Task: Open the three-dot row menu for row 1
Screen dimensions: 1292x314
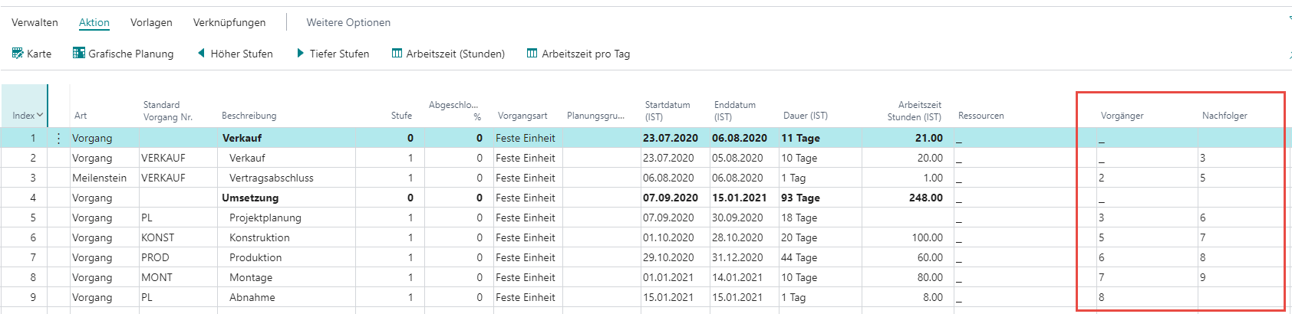Action: tap(58, 139)
